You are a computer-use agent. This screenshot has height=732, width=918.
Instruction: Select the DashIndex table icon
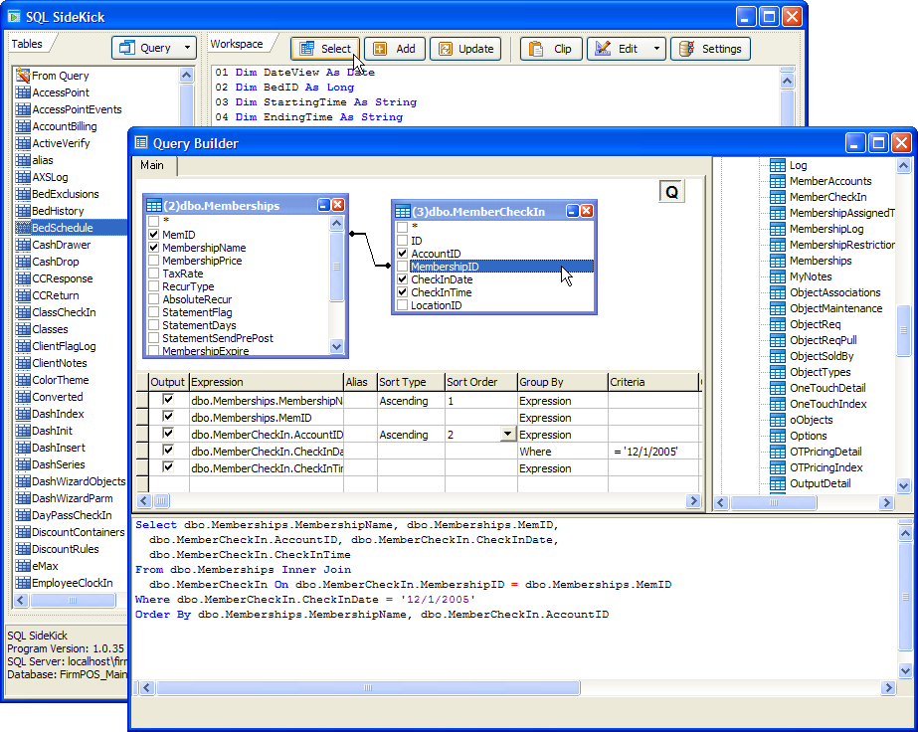tap(24, 414)
